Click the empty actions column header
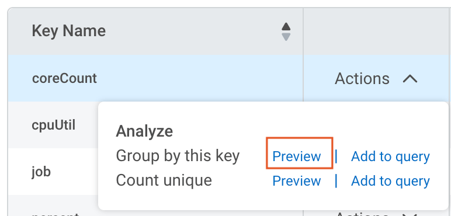The height and width of the screenshot is (216, 451). [377, 32]
